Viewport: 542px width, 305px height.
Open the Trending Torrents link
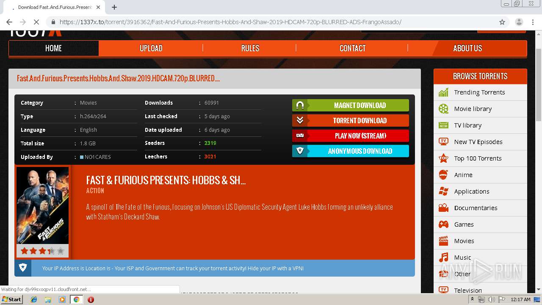pyautogui.click(x=479, y=92)
